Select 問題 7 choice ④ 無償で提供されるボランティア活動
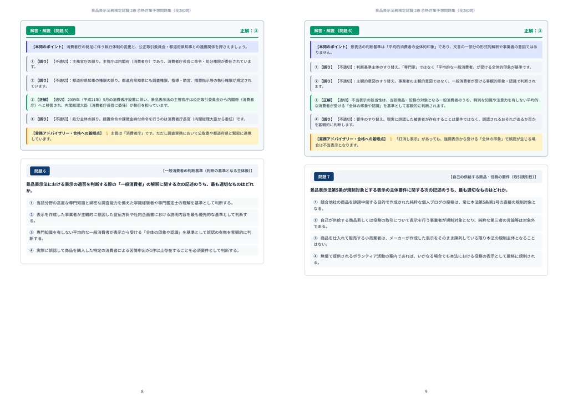The height and width of the screenshot is (401, 568). 426,259
